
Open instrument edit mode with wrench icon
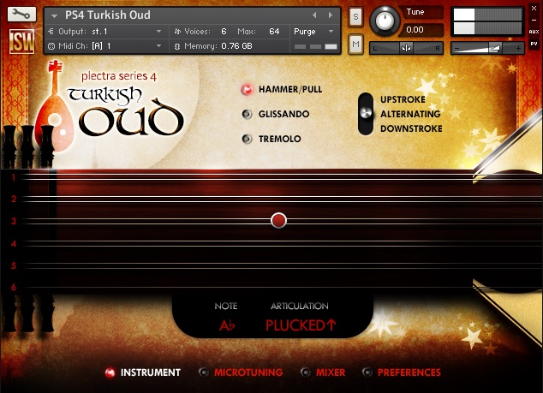21,15
